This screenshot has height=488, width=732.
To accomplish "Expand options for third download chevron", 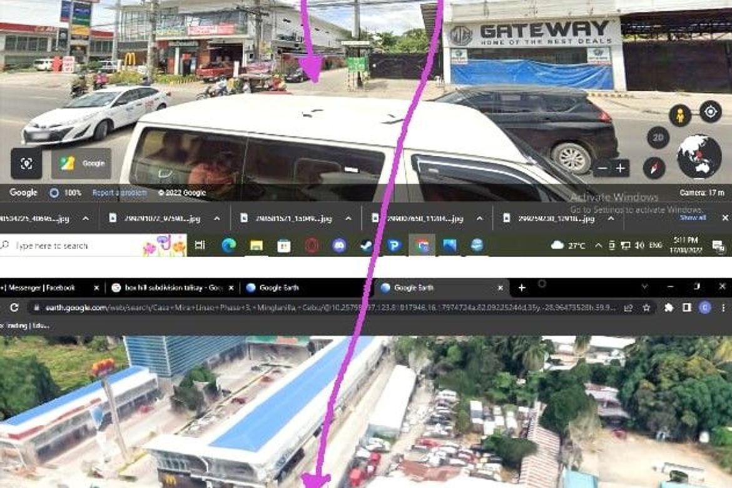I will tap(348, 218).
